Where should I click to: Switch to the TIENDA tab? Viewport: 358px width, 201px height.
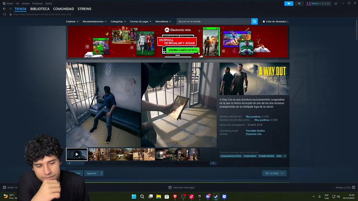click(20, 9)
